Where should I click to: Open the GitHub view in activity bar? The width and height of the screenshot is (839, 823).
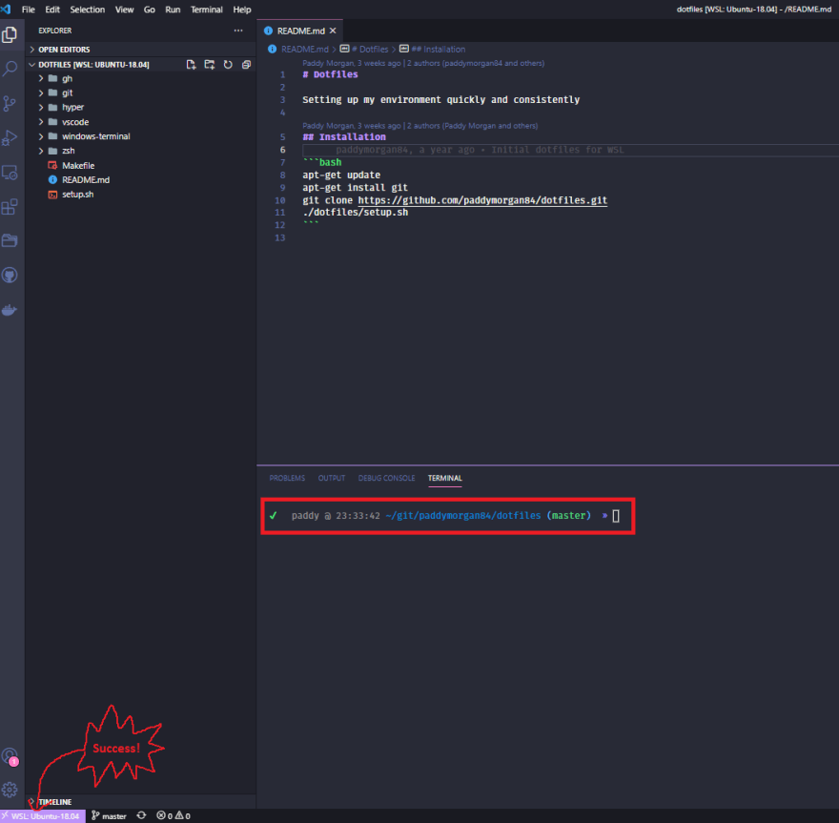click(x=10, y=275)
